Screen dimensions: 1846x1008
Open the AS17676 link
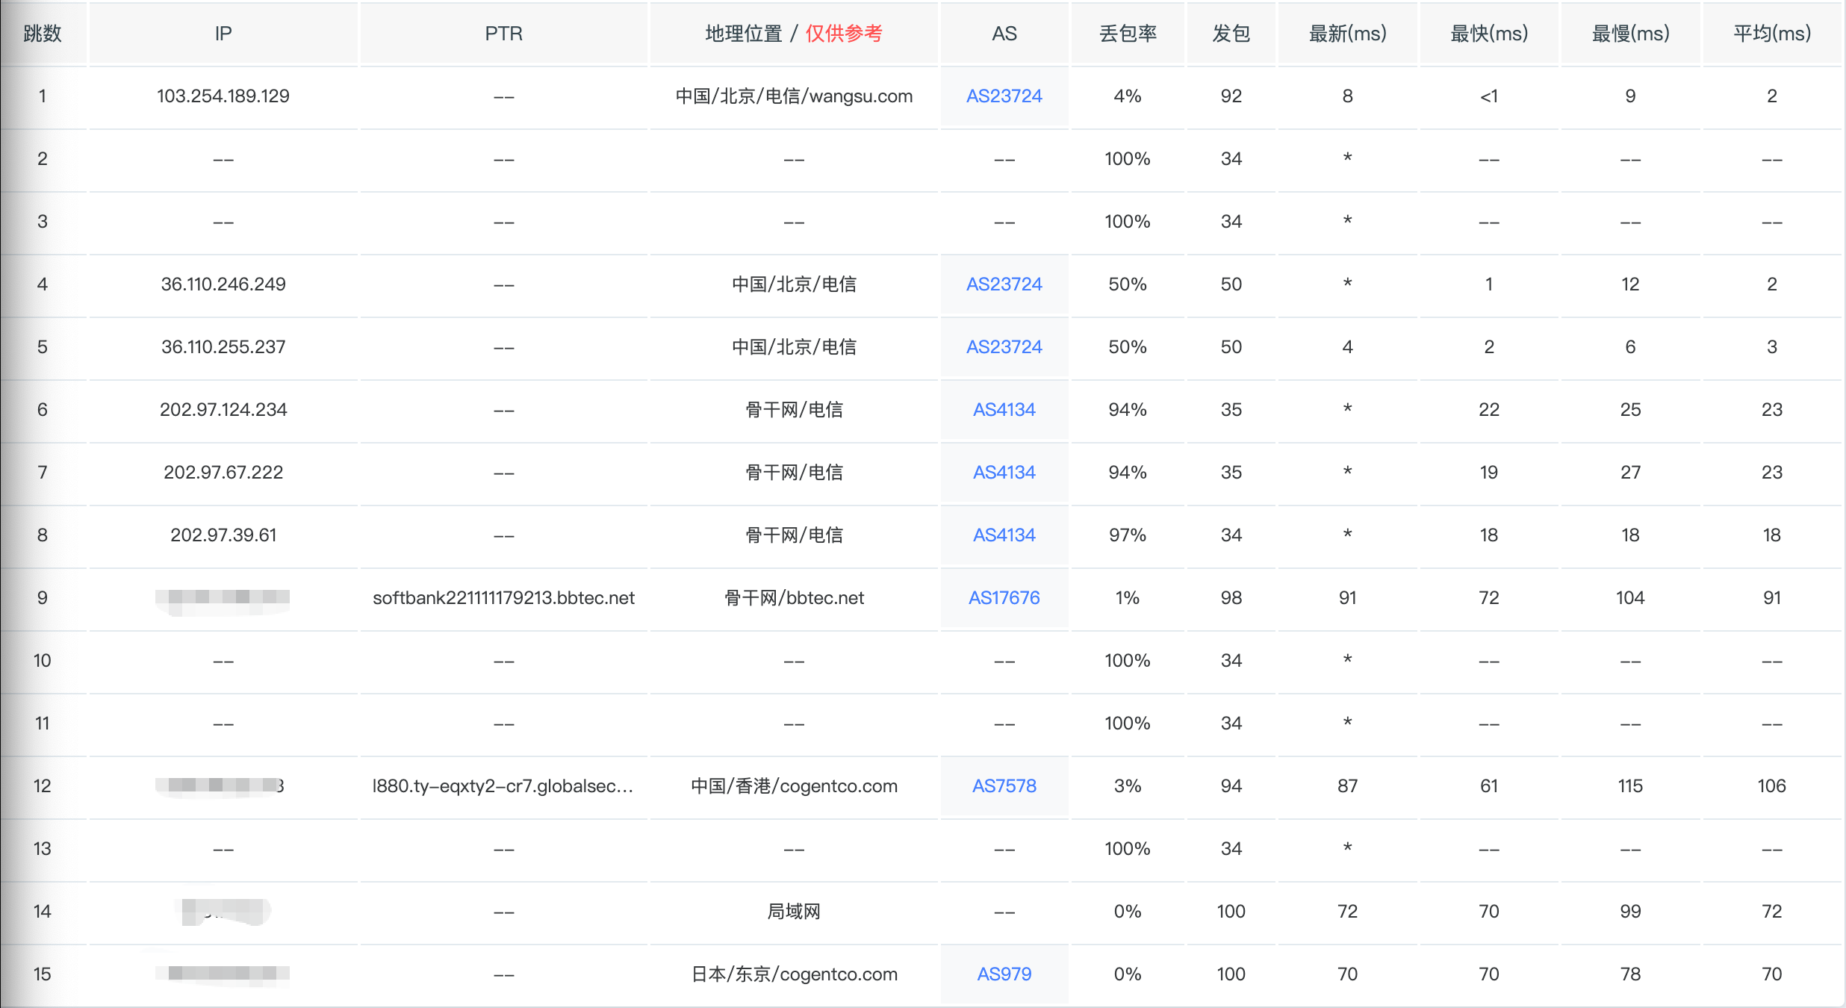tap(1004, 598)
